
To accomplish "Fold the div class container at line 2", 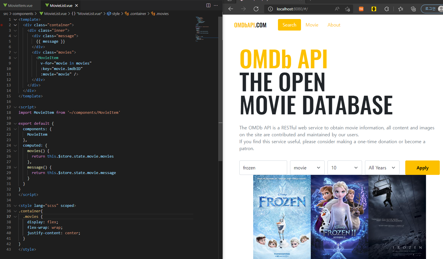I will (x=15, y=25).
